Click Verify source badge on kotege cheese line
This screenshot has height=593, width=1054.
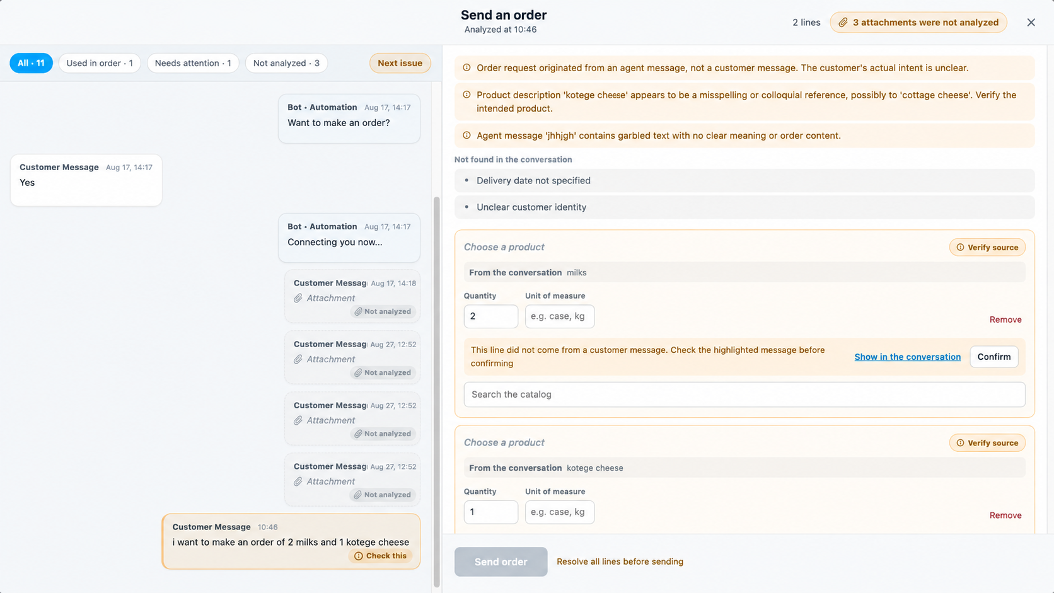[987, 442]
